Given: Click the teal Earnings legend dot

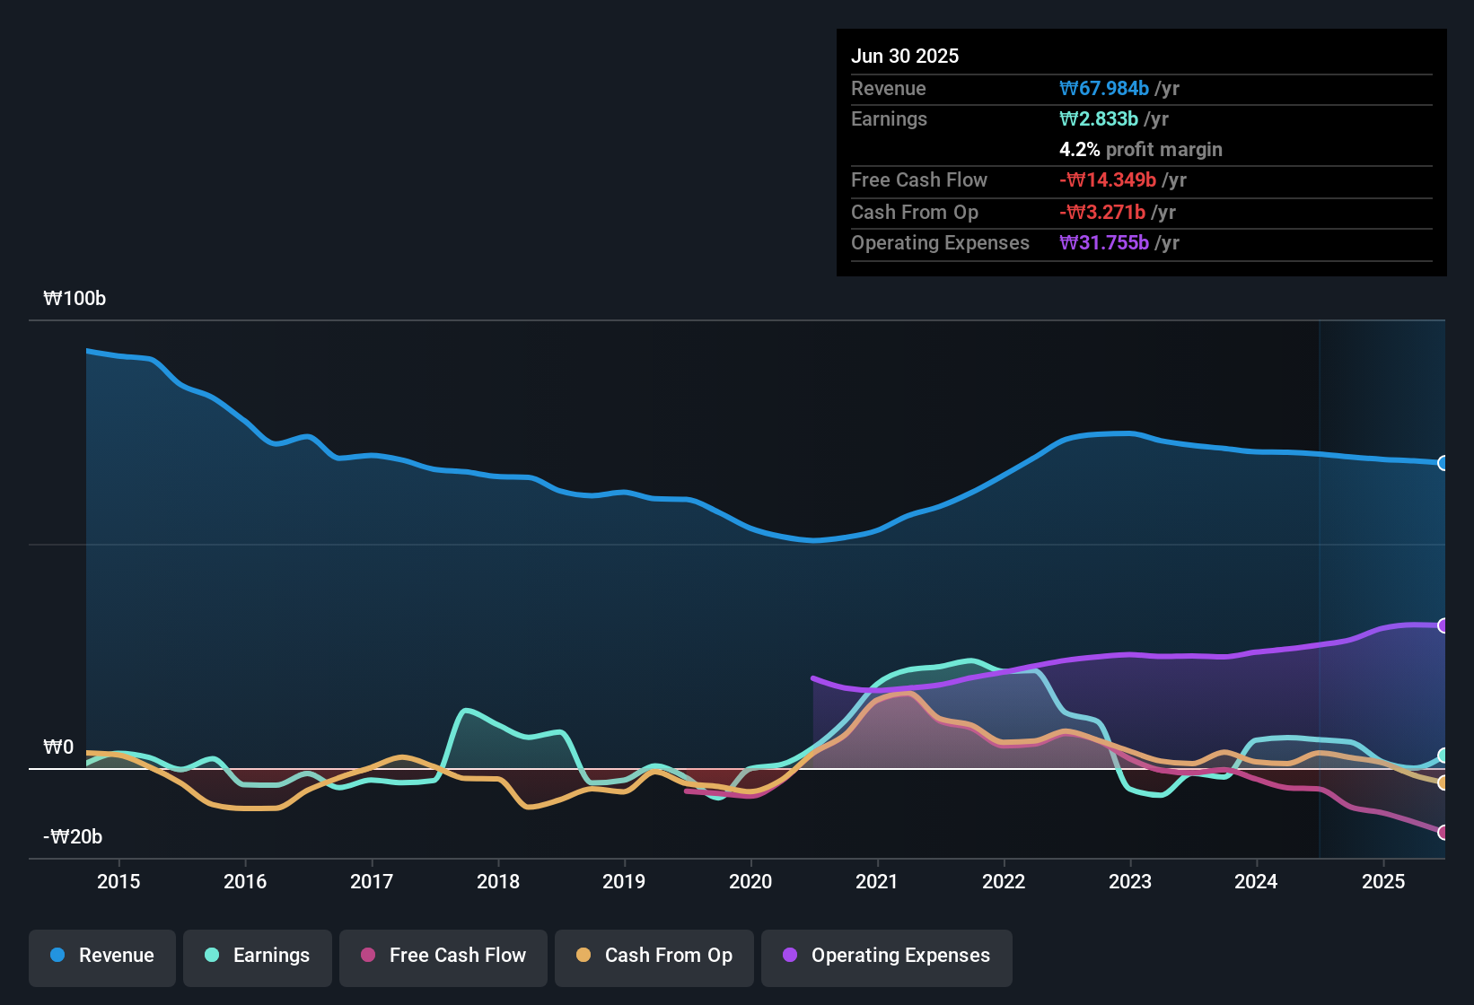Looking at the screenshot, I should pyautogui.click(x=212, y=956).
